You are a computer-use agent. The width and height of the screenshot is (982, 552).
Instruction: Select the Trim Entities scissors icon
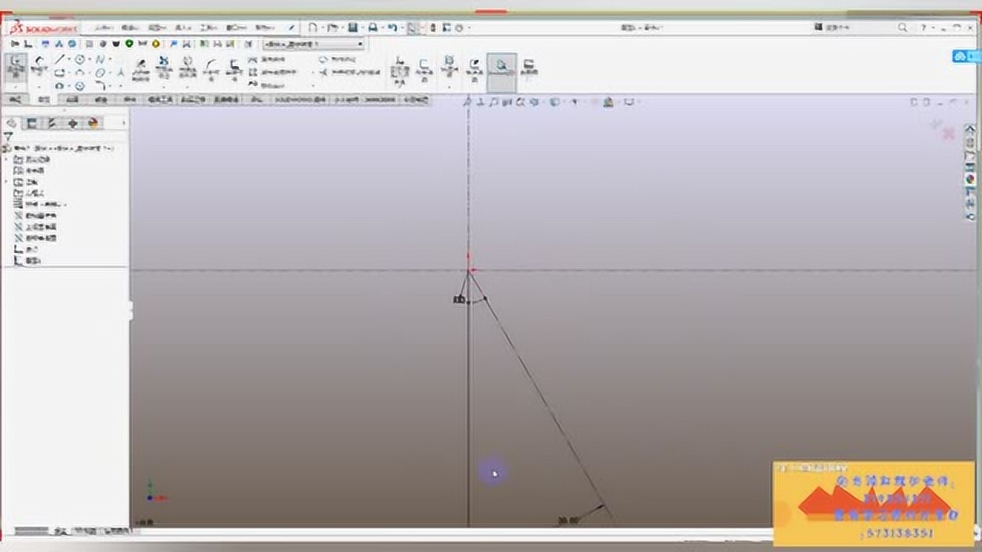pos(163,67)
